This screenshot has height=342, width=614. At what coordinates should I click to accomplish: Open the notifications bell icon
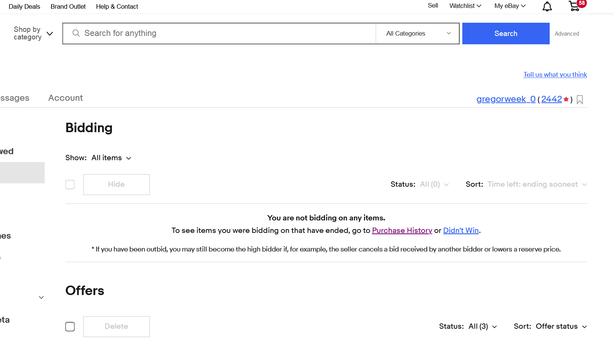tap(547, 6)
